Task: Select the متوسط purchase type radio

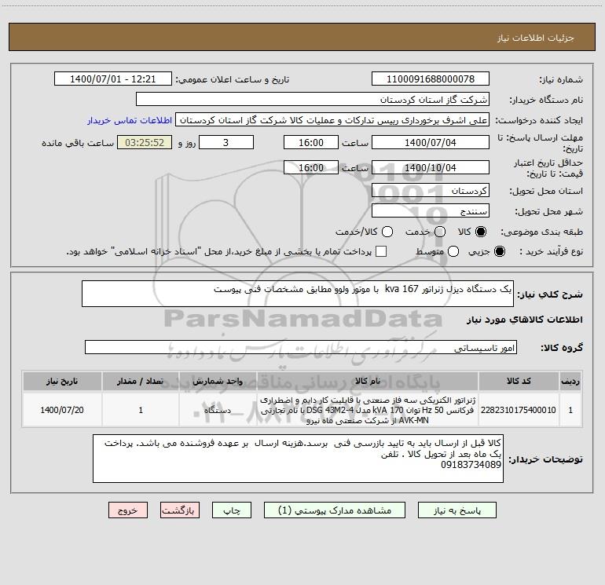Action: point(453,251)
